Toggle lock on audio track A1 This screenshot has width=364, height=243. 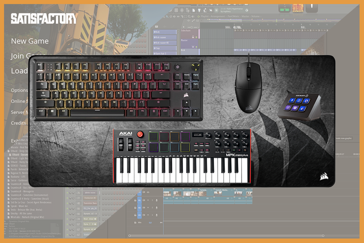135,200
